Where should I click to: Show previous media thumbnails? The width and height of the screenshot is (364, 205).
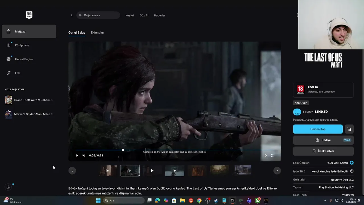(x=72, y=171)
